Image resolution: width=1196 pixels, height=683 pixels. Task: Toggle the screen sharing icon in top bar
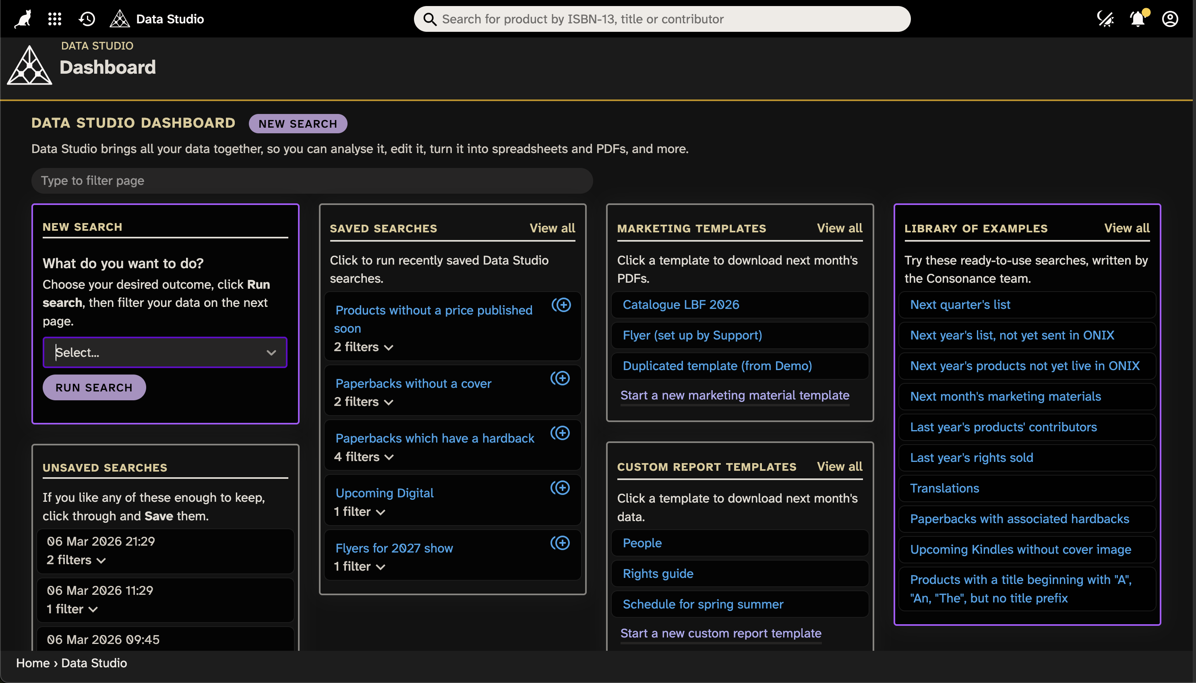click(x=1105, y=19)
